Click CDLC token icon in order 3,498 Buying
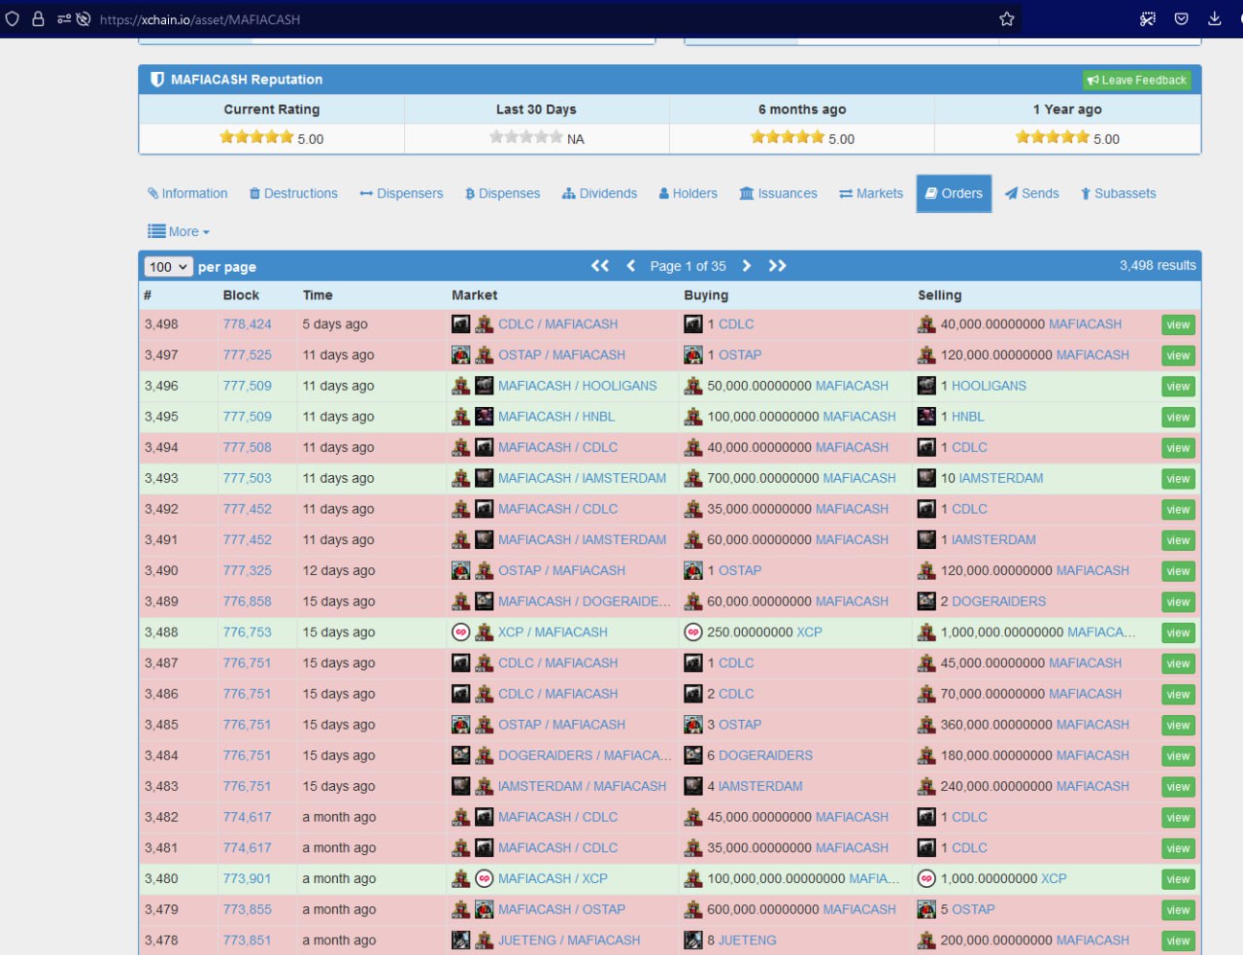This screenshot has width=1243, height=955. [693, 324]
